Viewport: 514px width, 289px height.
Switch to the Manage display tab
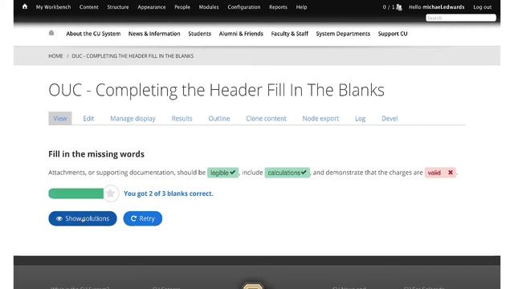133,118
